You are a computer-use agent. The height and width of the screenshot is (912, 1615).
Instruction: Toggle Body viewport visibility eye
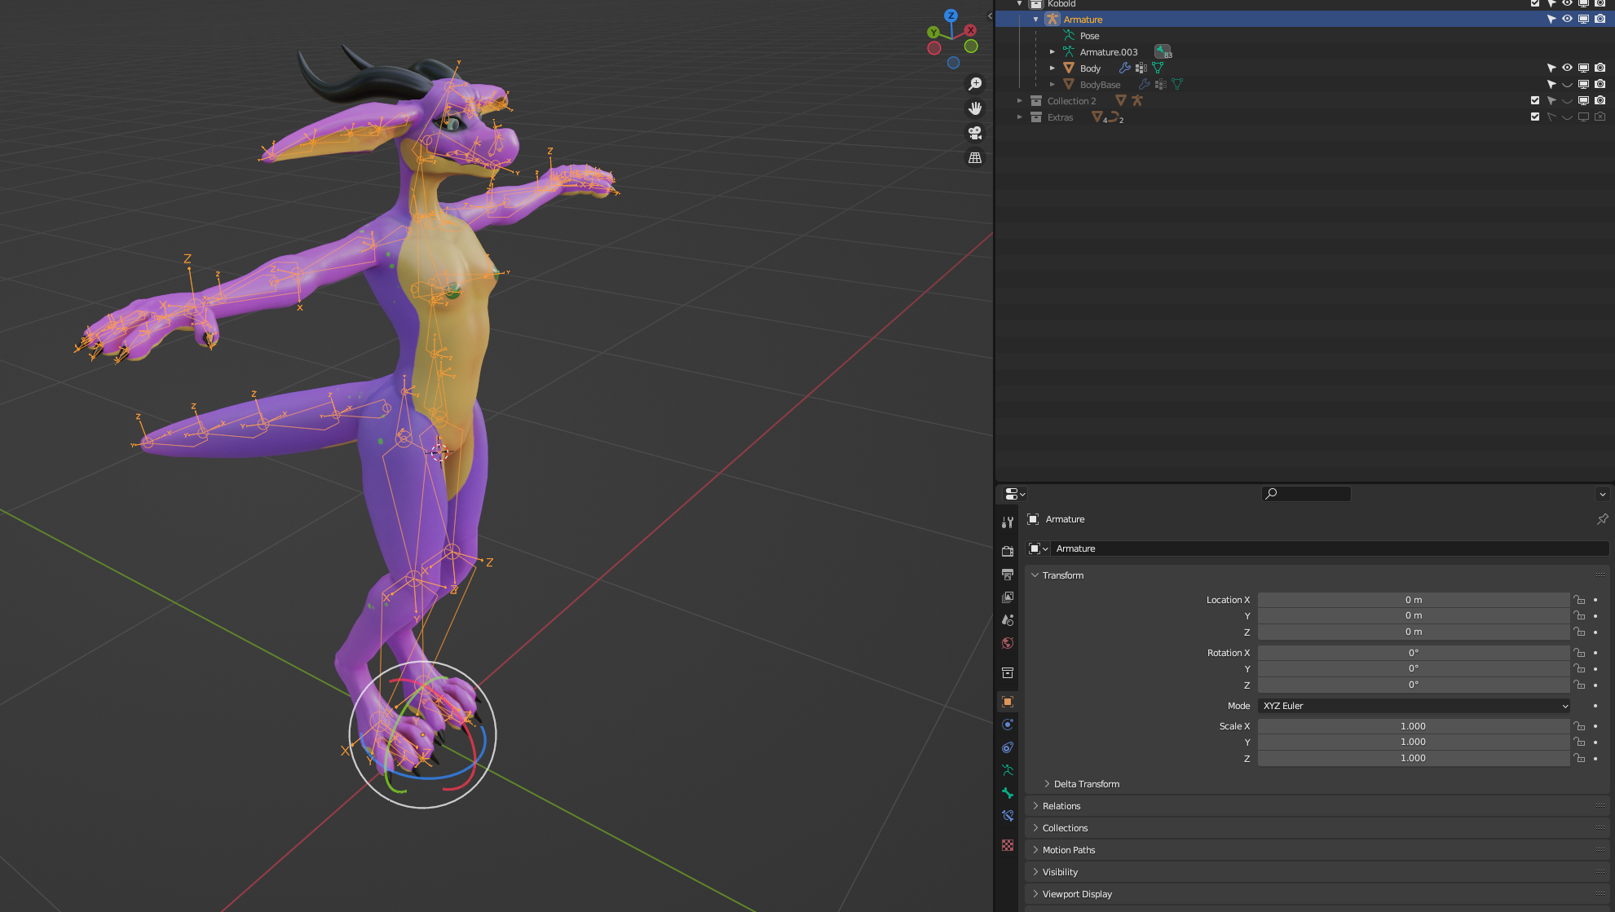[x=1567, y=68]
